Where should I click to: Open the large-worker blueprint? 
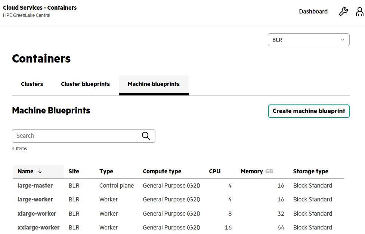click(35, 200)
